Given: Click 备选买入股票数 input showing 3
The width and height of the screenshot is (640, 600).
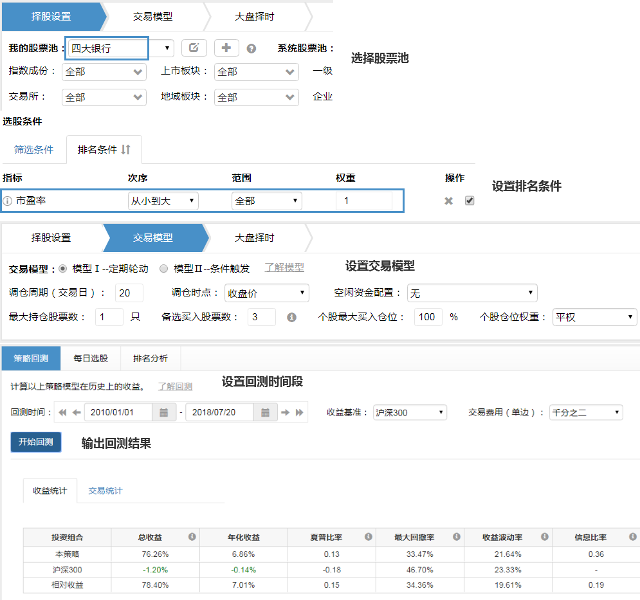Looking at the screenshot, I should click(x=262, y=317).
